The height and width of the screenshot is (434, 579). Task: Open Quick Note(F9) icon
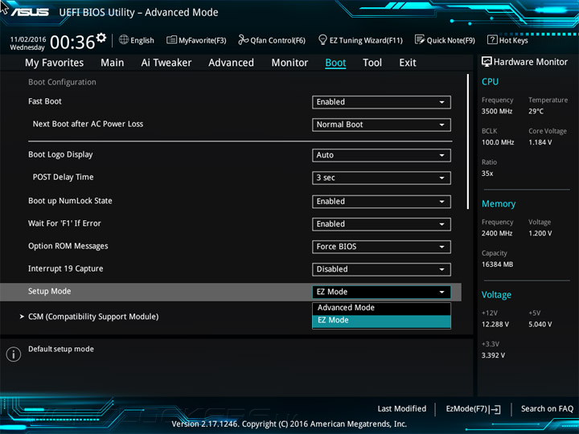(420, 40)
